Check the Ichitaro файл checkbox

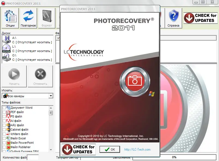point(4,134)
